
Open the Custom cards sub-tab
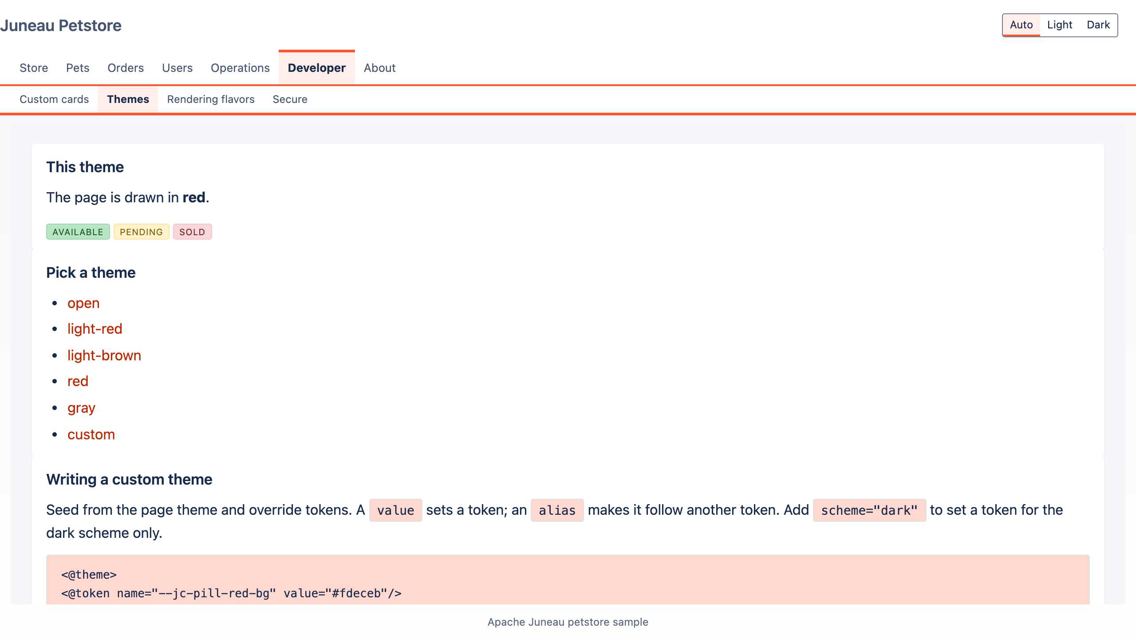(x=54, y=99)
